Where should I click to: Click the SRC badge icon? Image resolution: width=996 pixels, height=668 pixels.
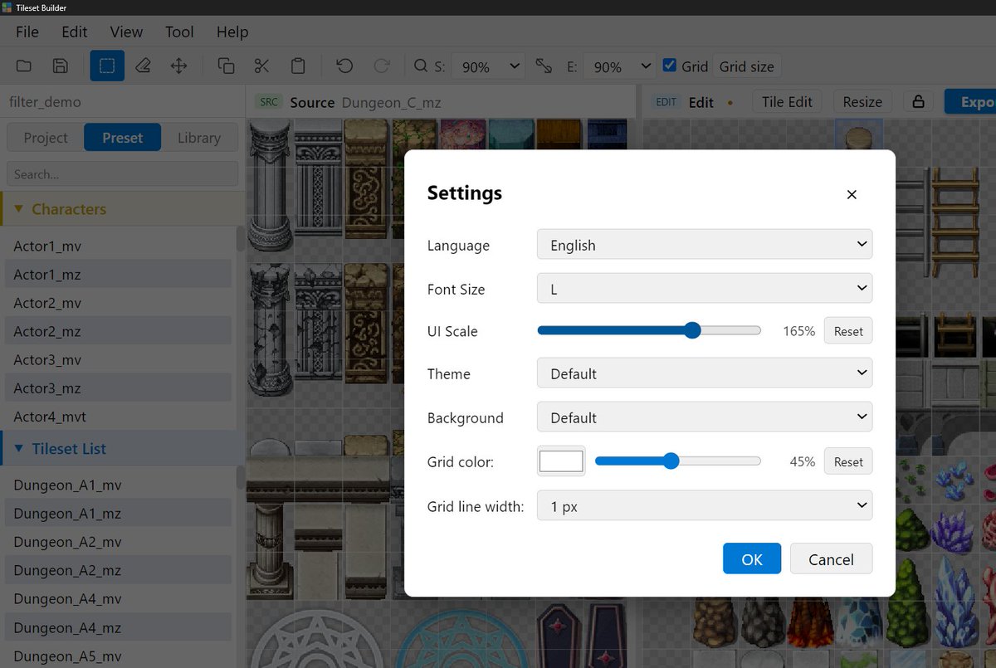[x=269, y=102]
